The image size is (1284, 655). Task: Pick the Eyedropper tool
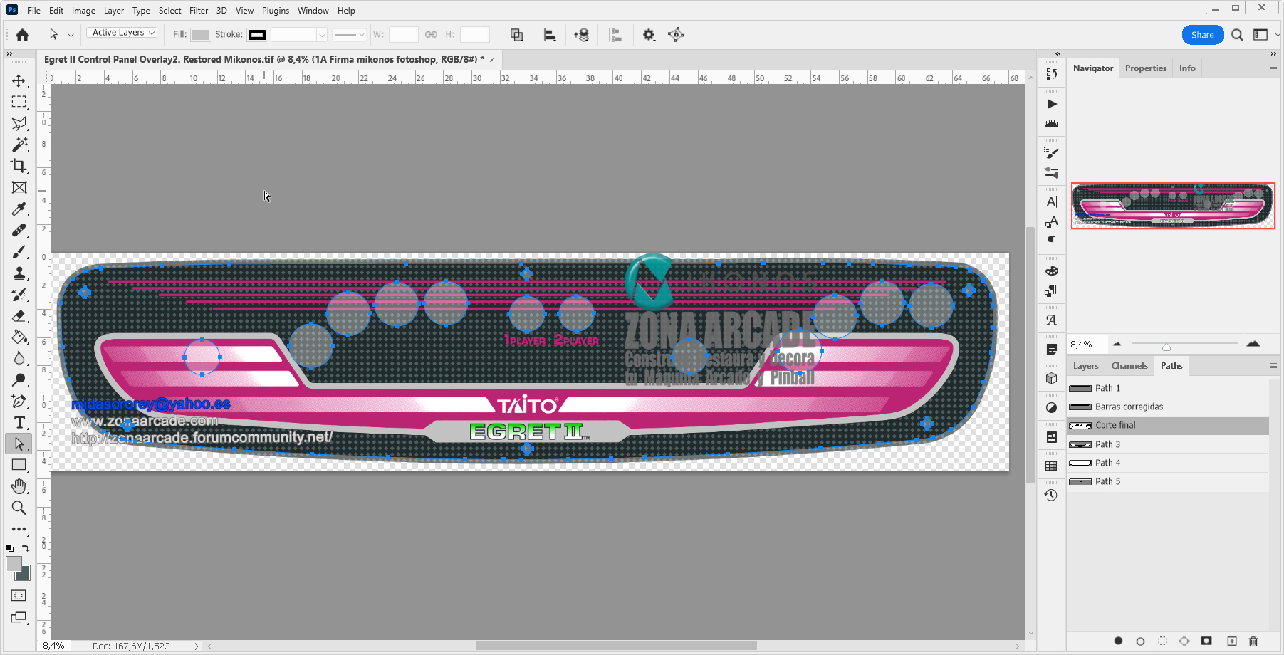(x=19, y=209)
